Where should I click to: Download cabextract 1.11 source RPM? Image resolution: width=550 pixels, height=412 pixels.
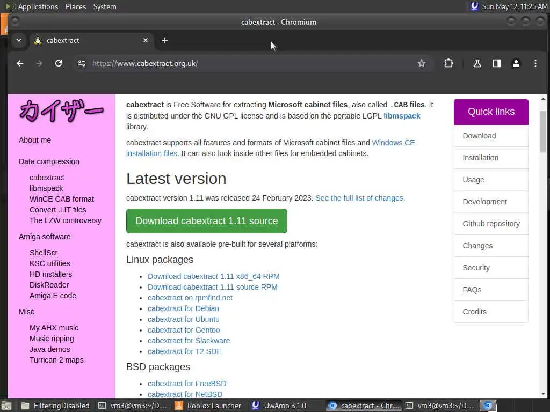(213, 288)
